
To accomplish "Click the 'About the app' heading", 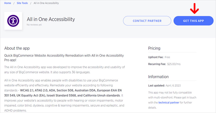I will coord(17,48).
